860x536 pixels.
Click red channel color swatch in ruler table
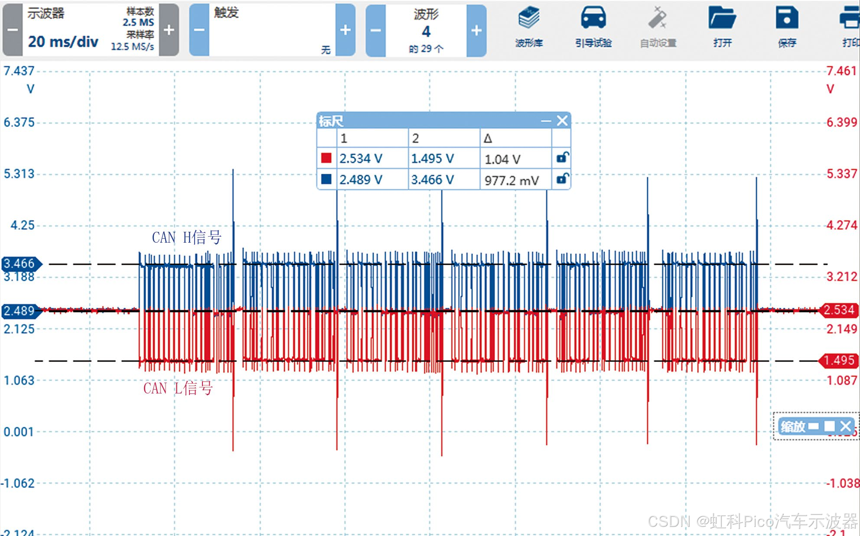pyautogui.click(x=326, y=158)
